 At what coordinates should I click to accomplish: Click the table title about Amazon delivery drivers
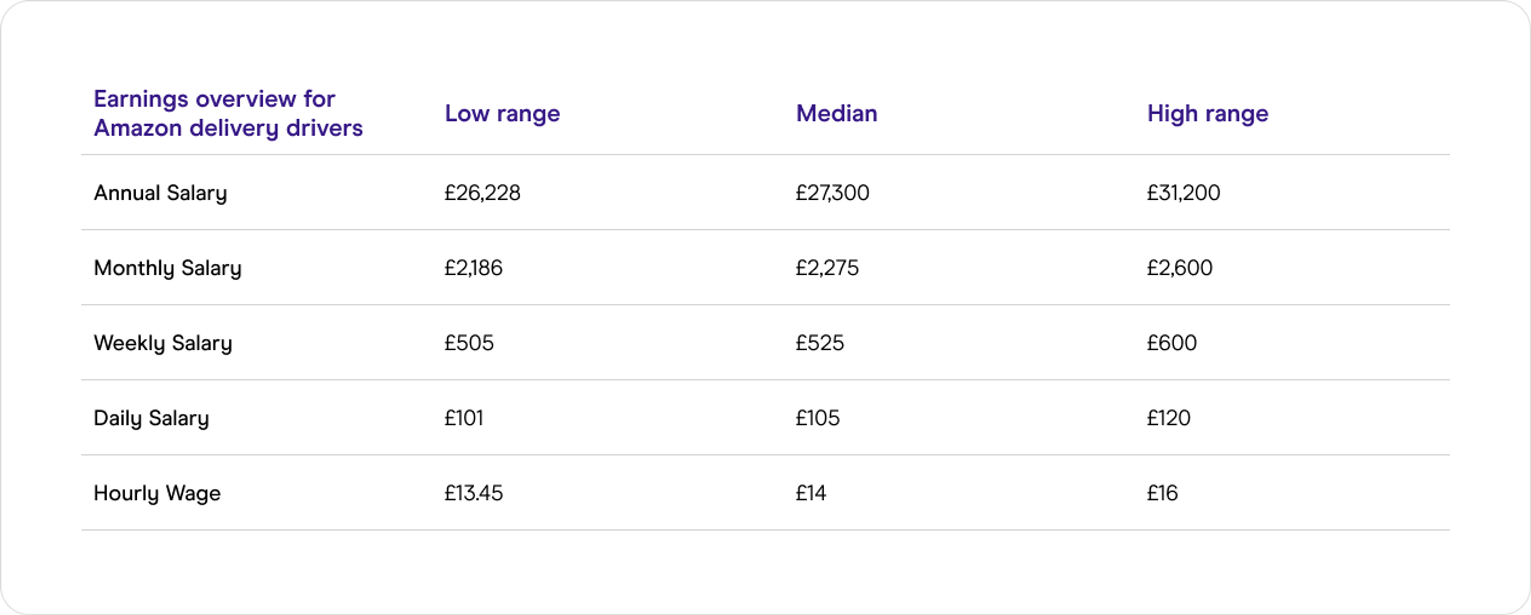[228, 114]
